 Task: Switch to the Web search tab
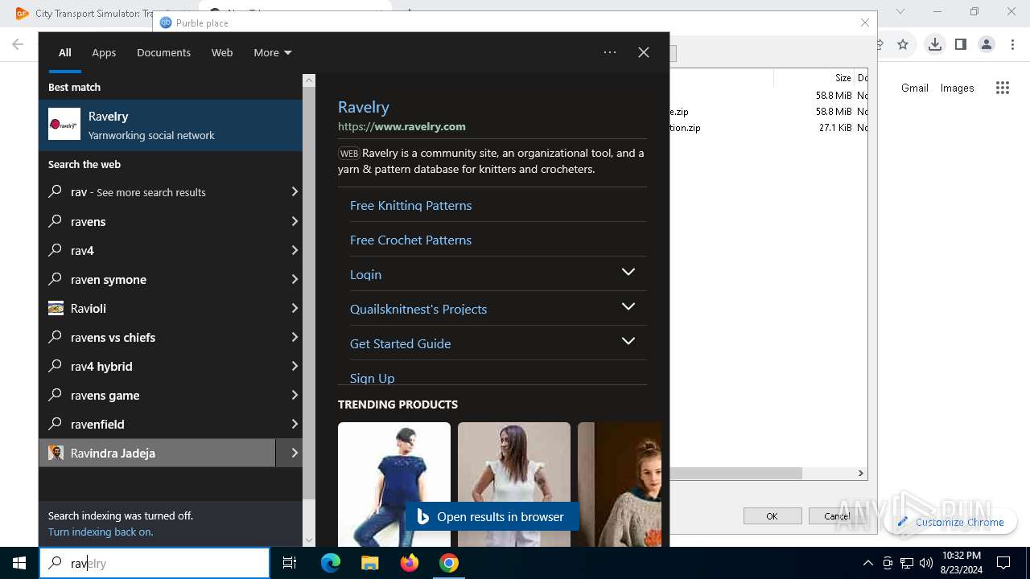(222, 52)
